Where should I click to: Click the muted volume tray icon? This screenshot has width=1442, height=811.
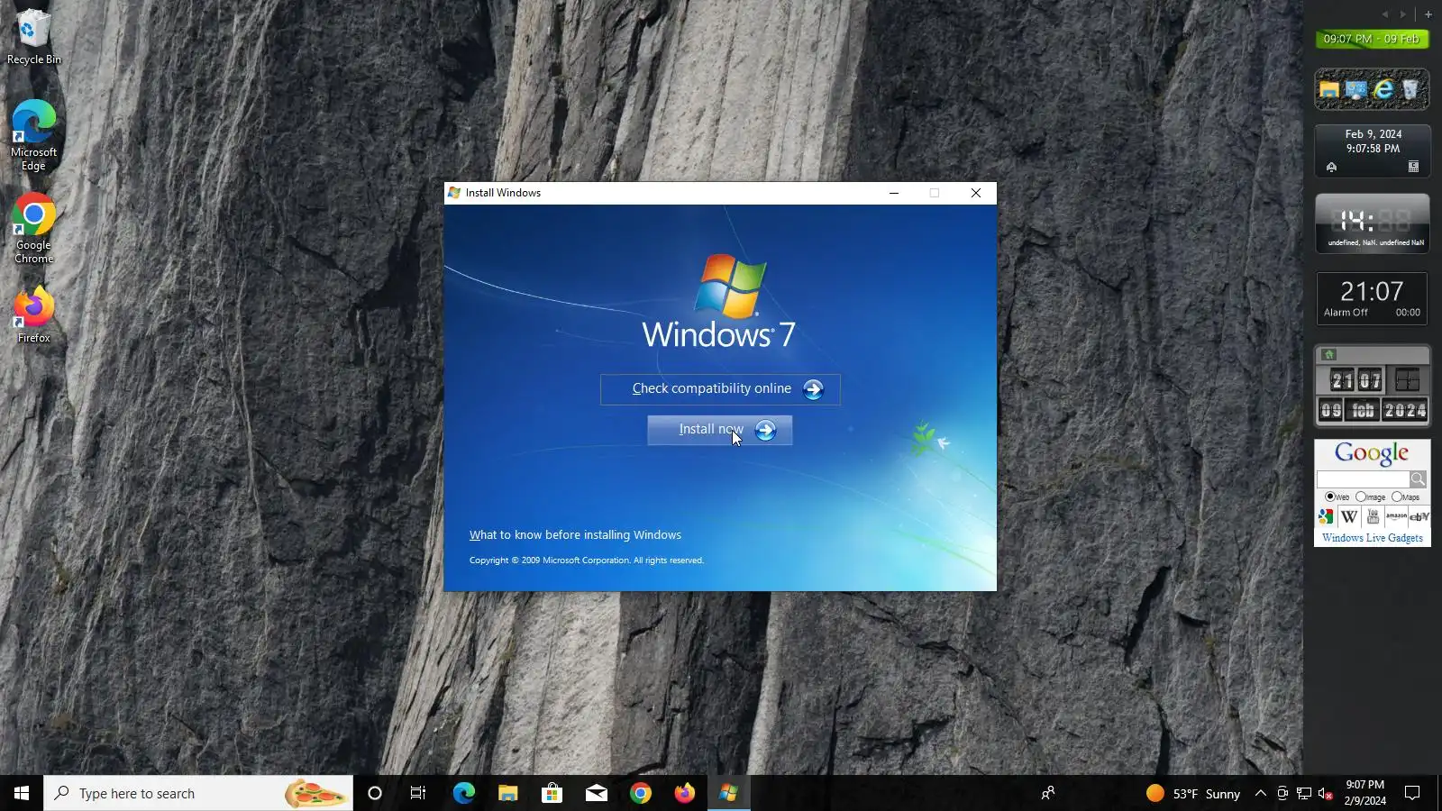pos(1326,793)
